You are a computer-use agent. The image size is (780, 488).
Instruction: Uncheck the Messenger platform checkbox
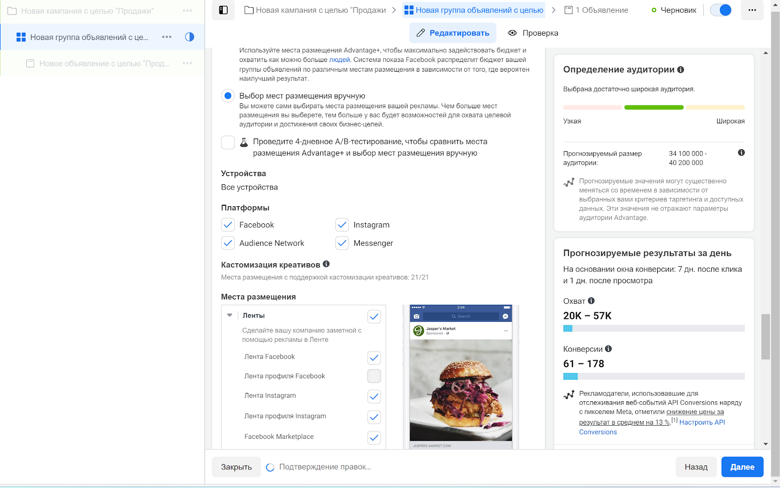[342, 243]
